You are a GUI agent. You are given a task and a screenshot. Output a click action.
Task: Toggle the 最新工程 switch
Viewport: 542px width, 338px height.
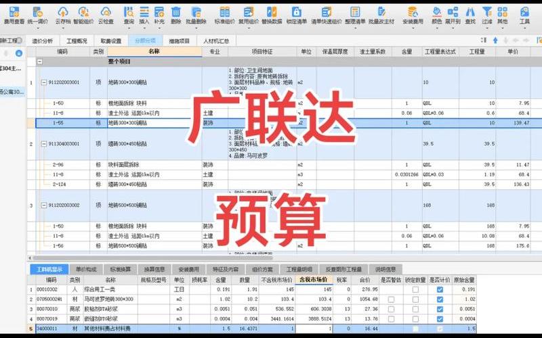click(x=19, y=41)
